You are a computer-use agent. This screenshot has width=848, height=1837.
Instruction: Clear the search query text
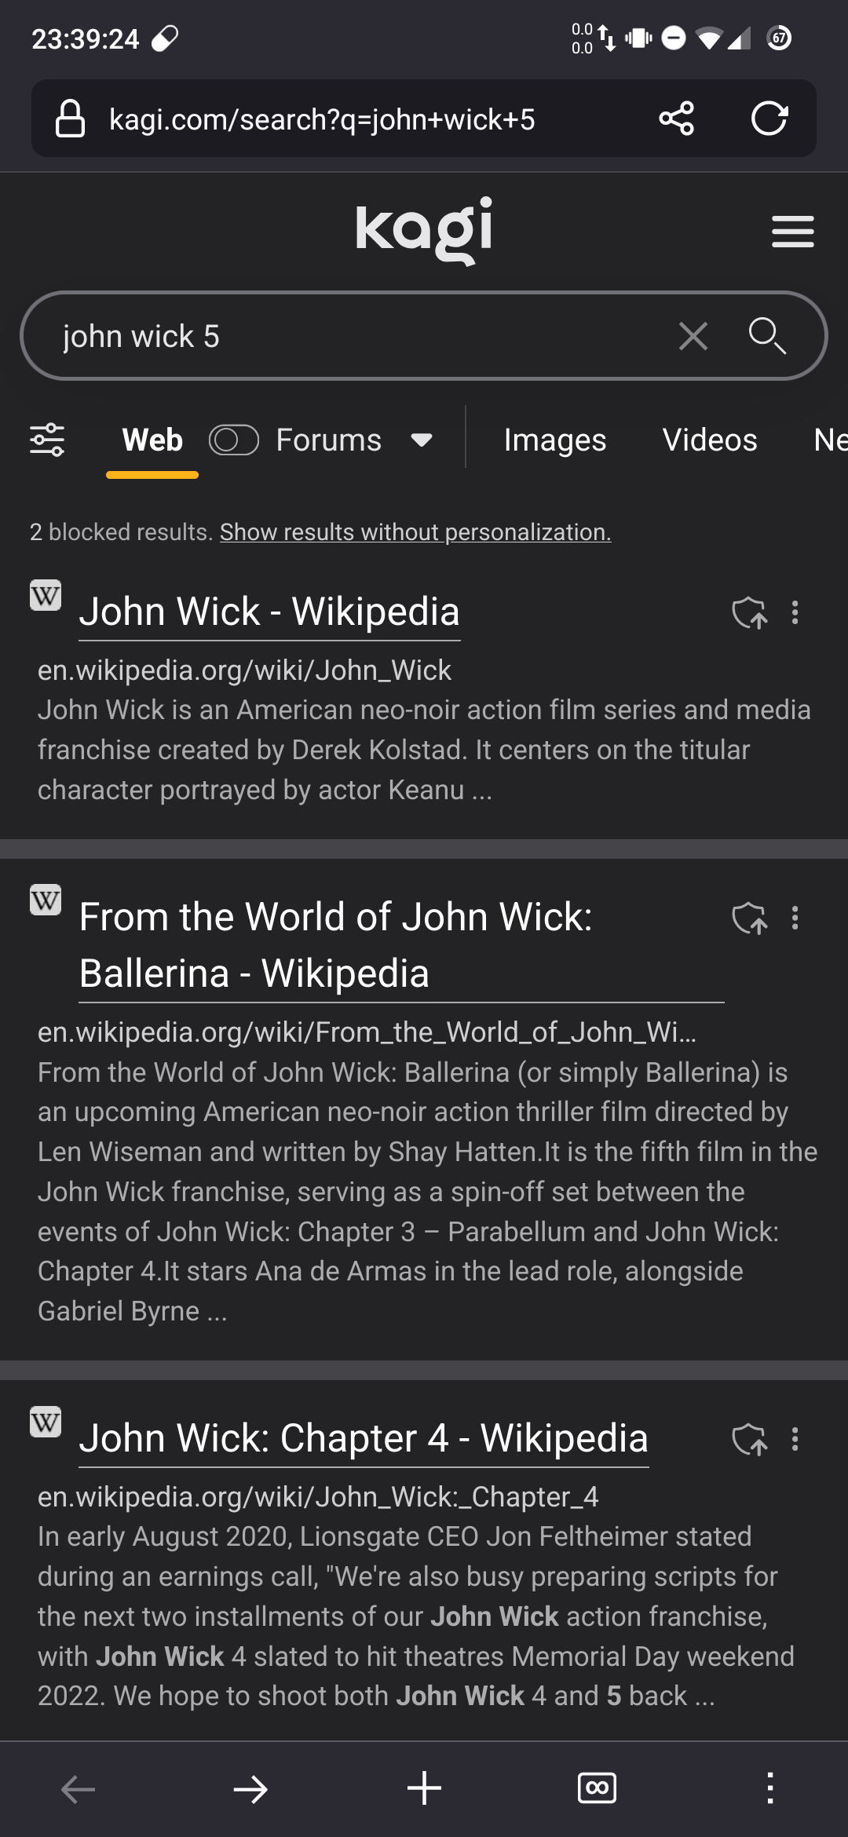point(693,336)
